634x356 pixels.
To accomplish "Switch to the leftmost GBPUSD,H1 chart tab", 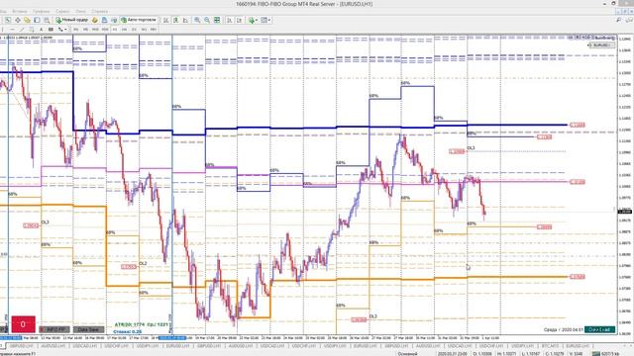I will (x=21, y=346).
